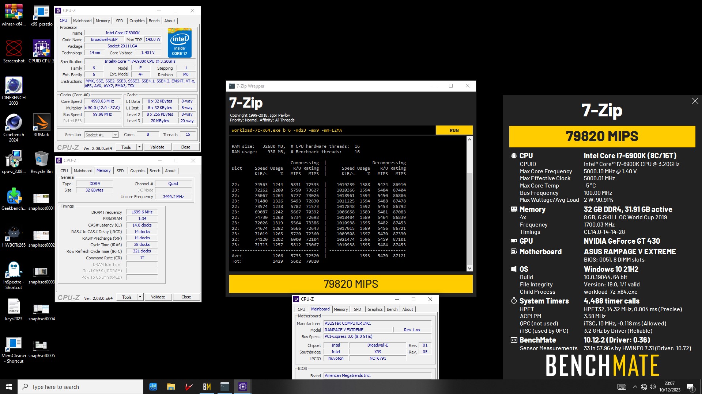Click the 7-Zip output scrollbar up arrow
702x394 pixels.
pyautogui.click(x=469, y=139)
